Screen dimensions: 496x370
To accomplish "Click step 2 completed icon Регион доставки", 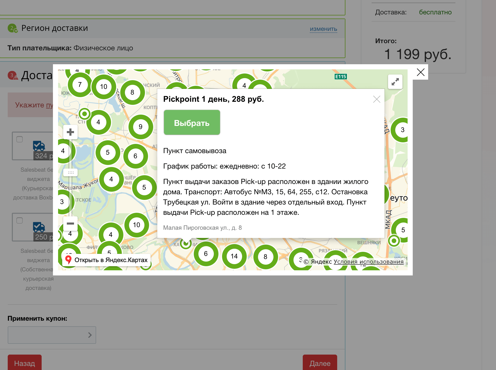I will [13, 28].
